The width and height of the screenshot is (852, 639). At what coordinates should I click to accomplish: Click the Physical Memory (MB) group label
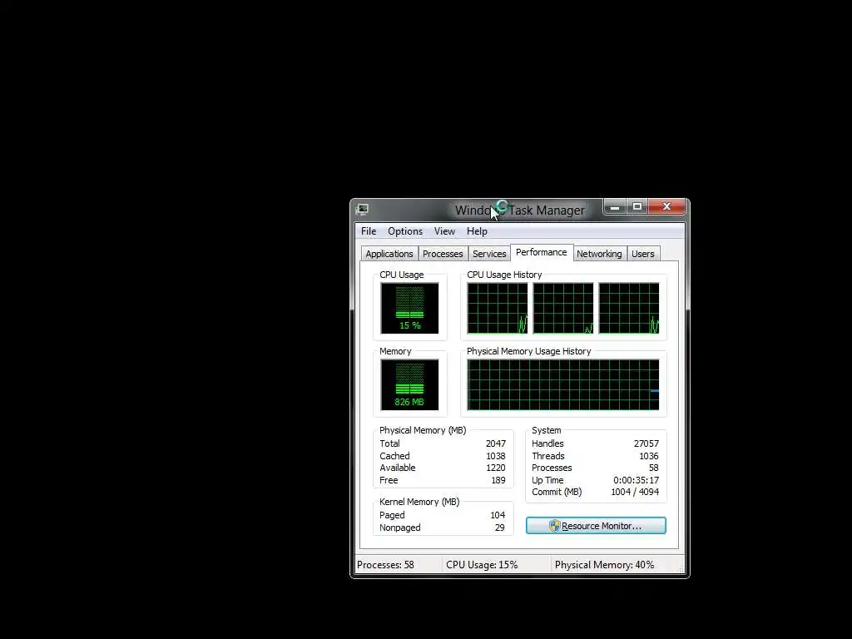pos(423,430)
